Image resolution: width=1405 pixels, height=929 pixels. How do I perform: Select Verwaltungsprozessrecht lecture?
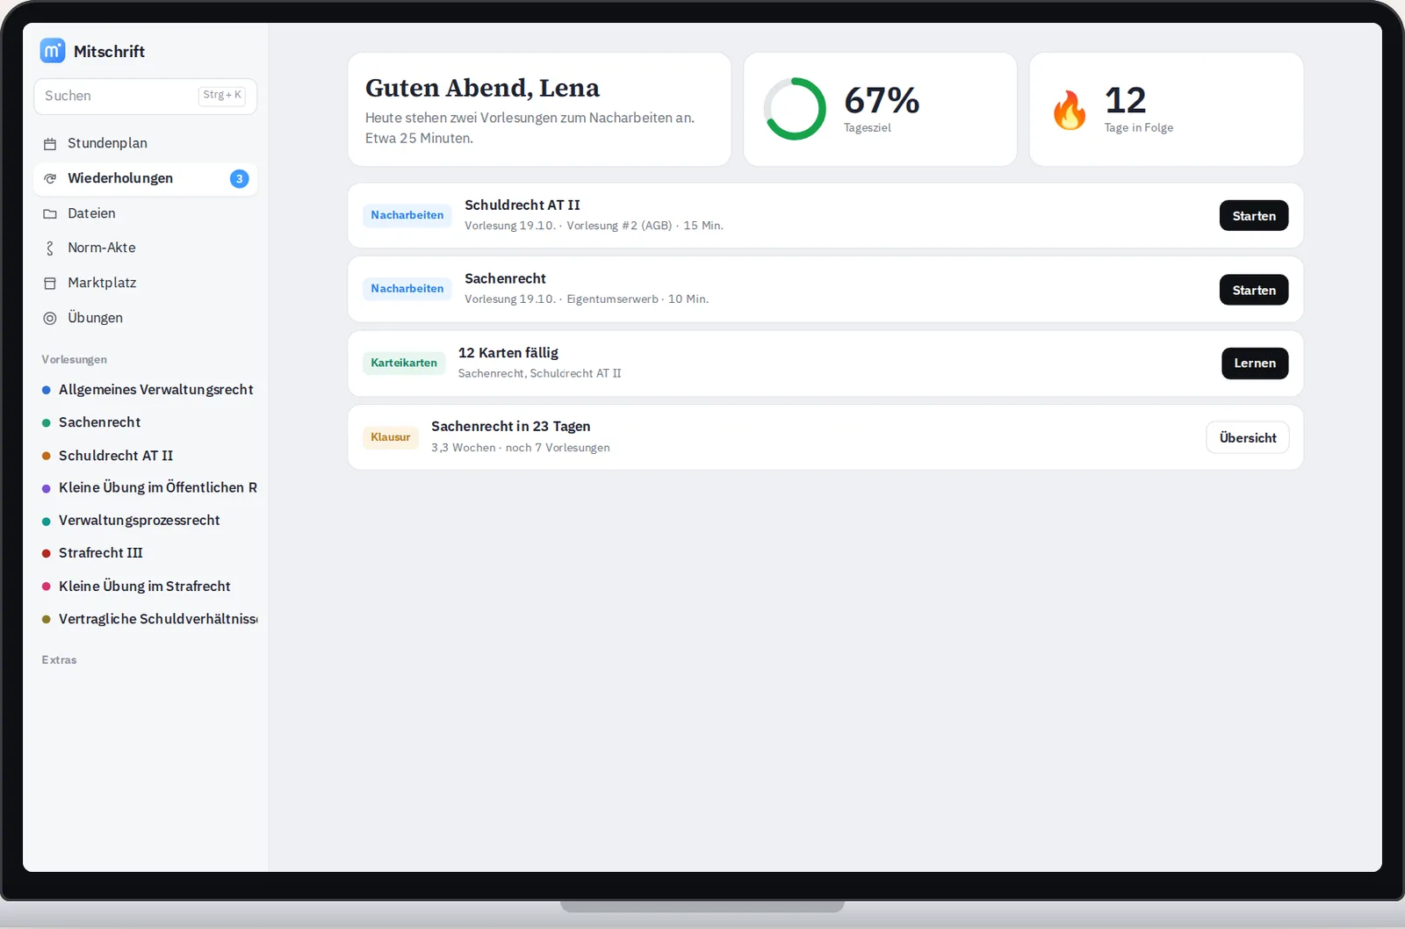148,521
